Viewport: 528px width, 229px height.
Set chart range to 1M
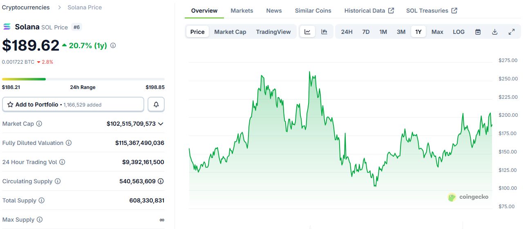point(383,32)
